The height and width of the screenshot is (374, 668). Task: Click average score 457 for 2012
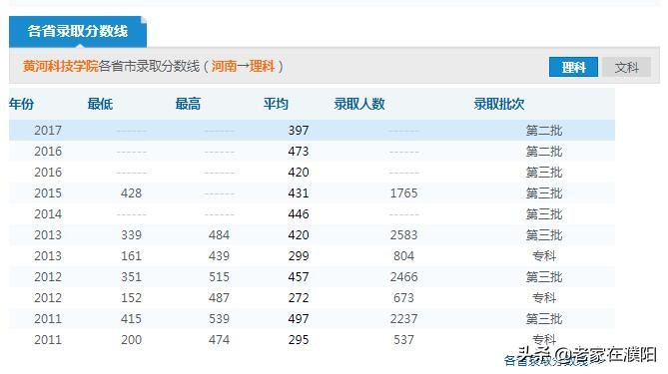point(299,277)
